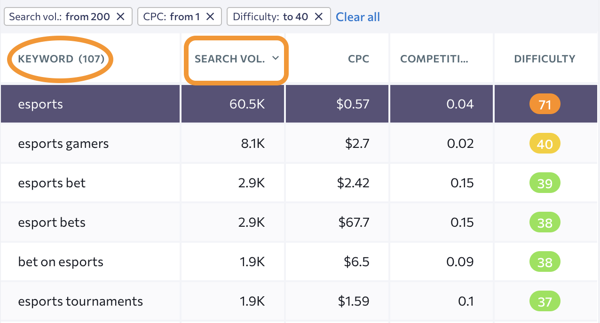Click the "Clear all" link

click(x=358, y=16)
